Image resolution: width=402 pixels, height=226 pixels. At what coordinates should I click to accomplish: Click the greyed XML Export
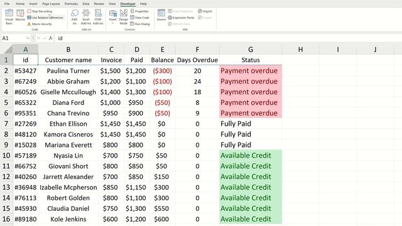tap(205, 18)
